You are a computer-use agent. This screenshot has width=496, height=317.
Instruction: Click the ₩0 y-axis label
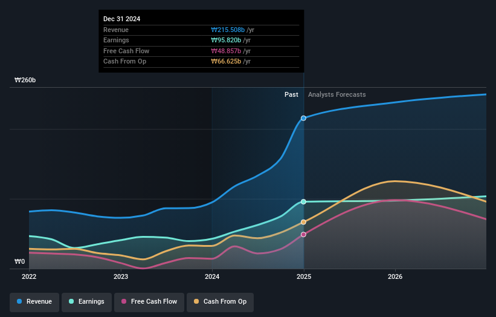(19, 261)
